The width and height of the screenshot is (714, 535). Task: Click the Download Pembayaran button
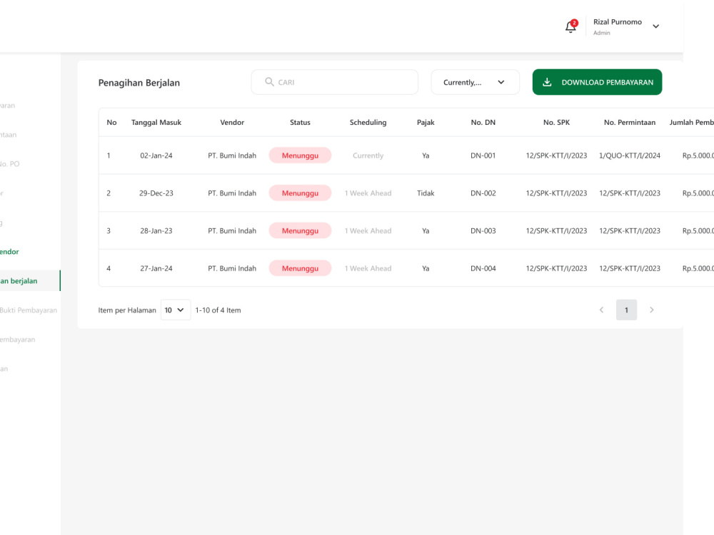597,82
